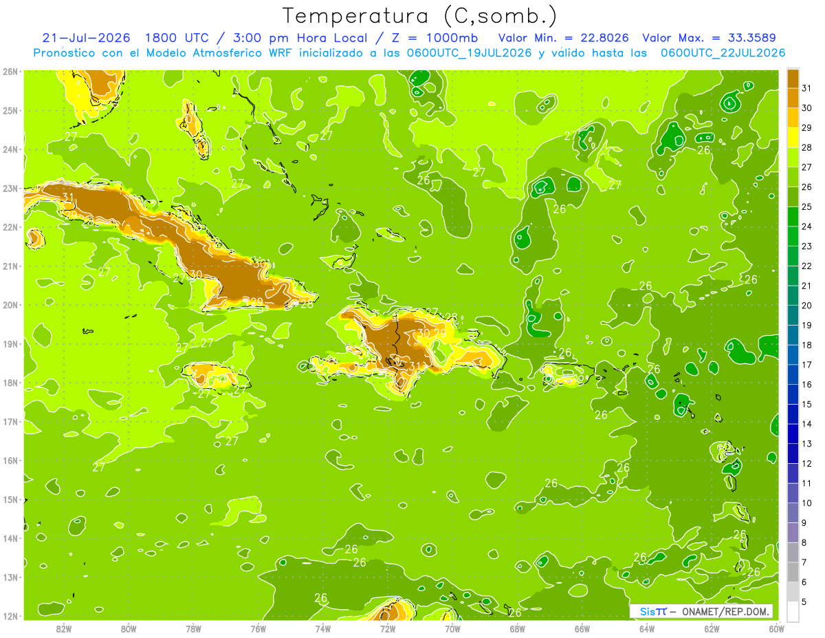825x638 pixels.
Task: Select the white swatch at the color bar bottom
Action: (793, 612)
